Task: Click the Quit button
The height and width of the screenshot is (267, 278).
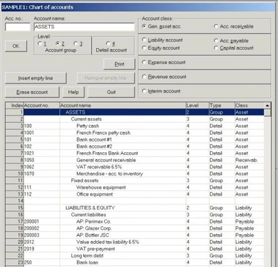Action: point(111,92)
